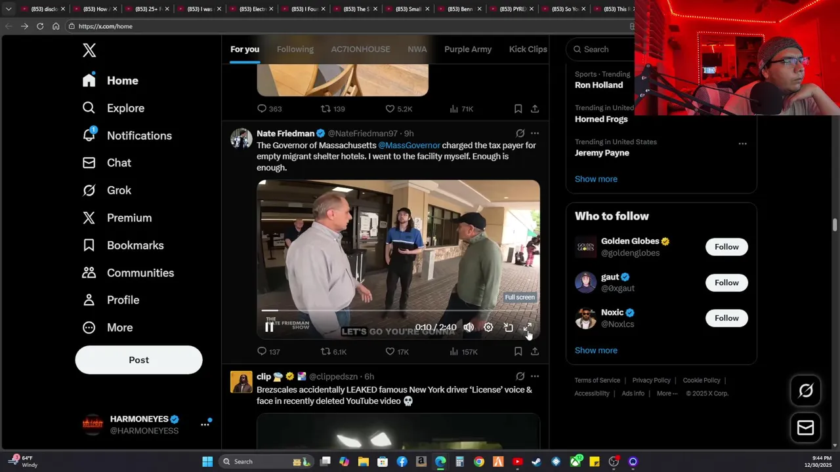Open Terms of Service link
The image size is (840, 472).
pos(597,380)
